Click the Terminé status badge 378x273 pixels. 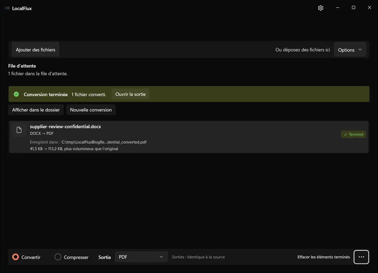(x=353, y=134)
